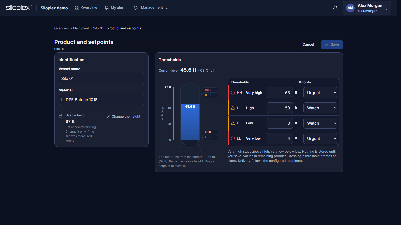Image resolution: width=401 pixels, height=225 pixels.
Task: Click the Management gear icon
Action: [136, 8]
